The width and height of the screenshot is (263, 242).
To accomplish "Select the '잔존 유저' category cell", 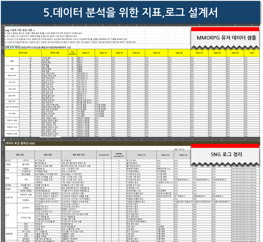I will pos(12,101).
